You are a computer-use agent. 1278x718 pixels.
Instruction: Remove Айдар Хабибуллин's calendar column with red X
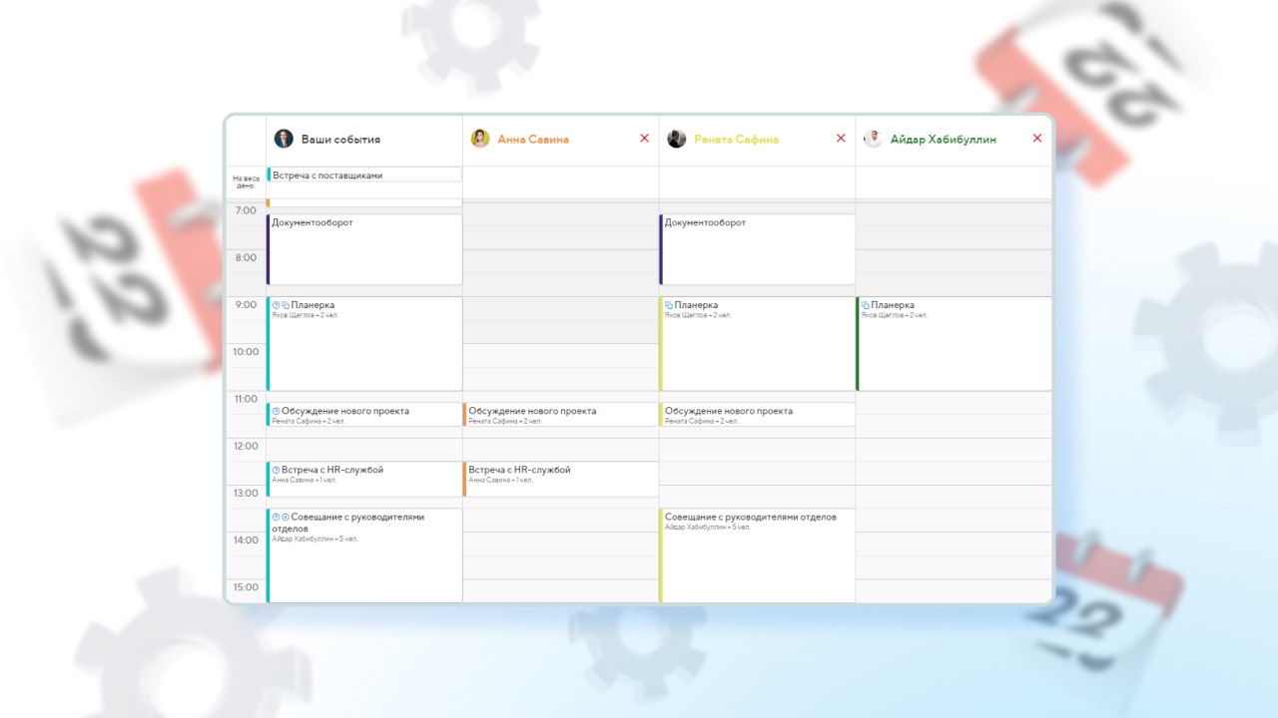1037,139
